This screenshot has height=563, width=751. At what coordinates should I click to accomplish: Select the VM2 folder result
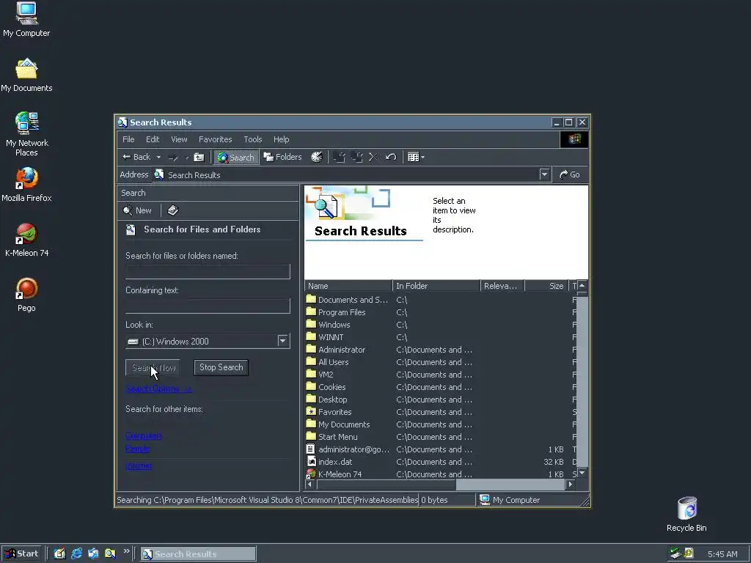click(x=320, y=375)
